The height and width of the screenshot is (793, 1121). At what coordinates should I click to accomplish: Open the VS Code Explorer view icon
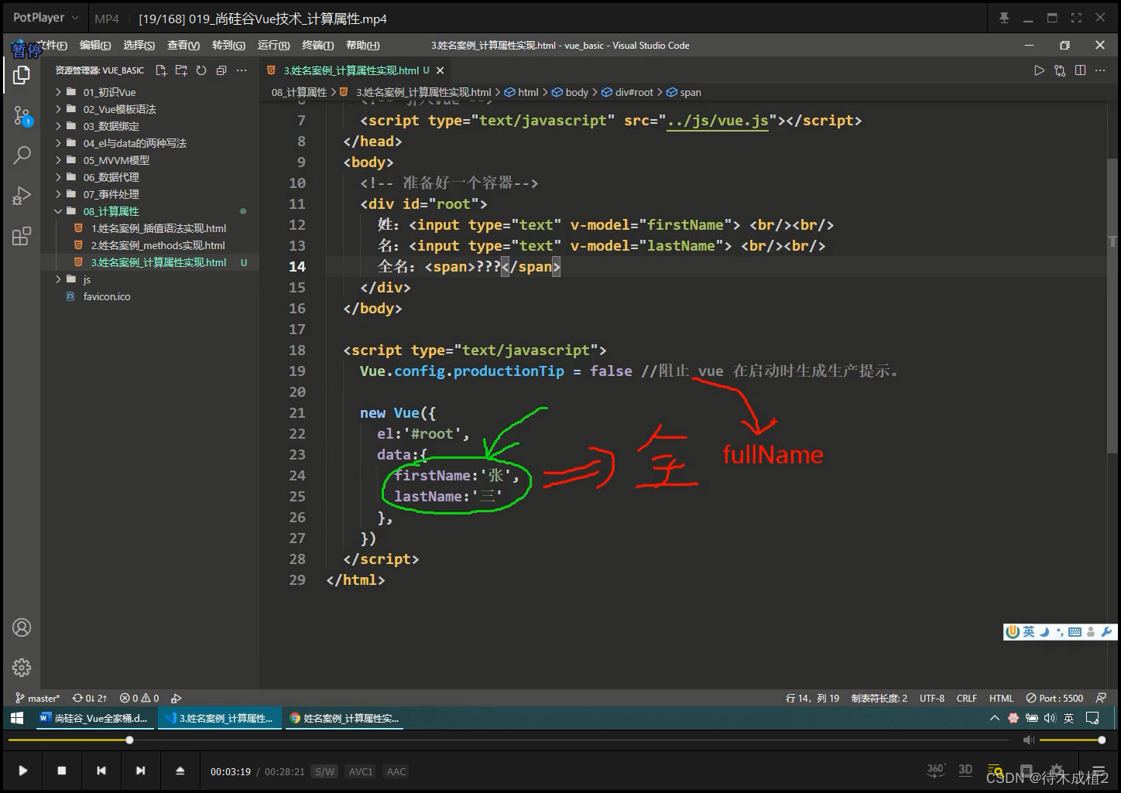(22, 75)
